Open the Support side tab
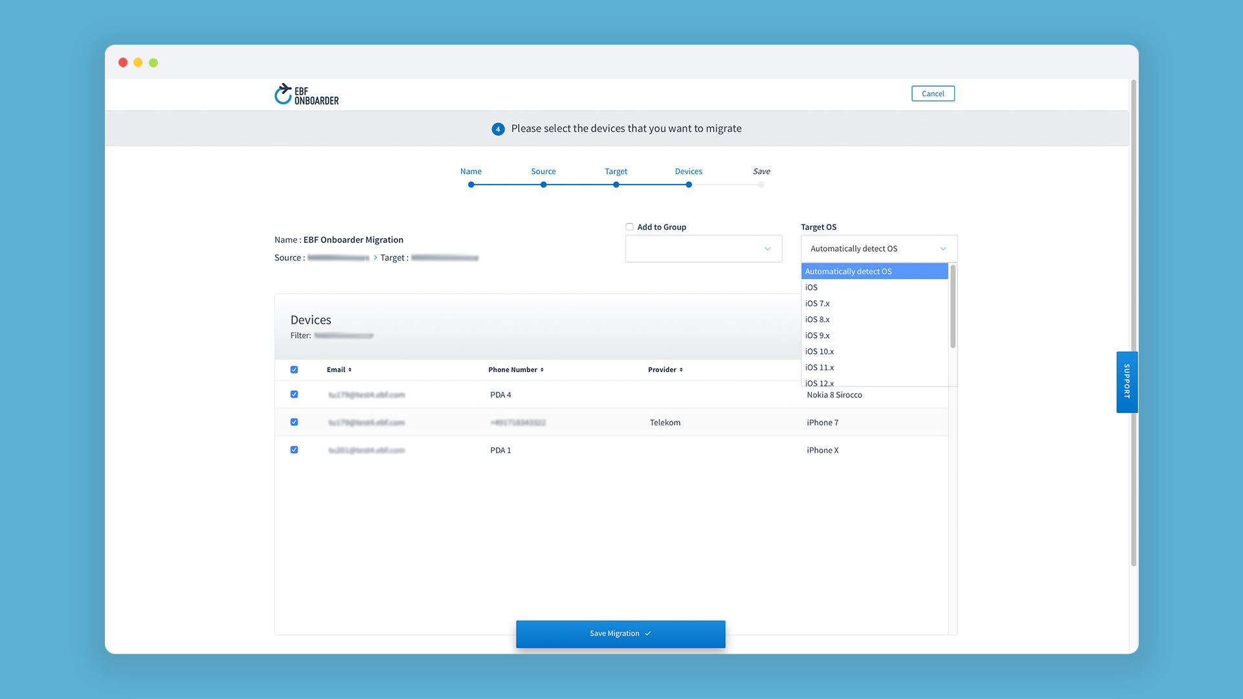Viewport: 1243px width, 699px height. (1127, 382)
